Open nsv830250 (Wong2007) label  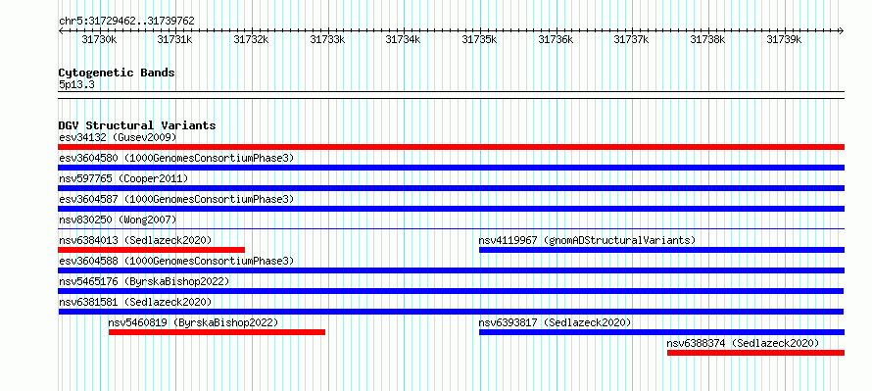click(118, 220)
